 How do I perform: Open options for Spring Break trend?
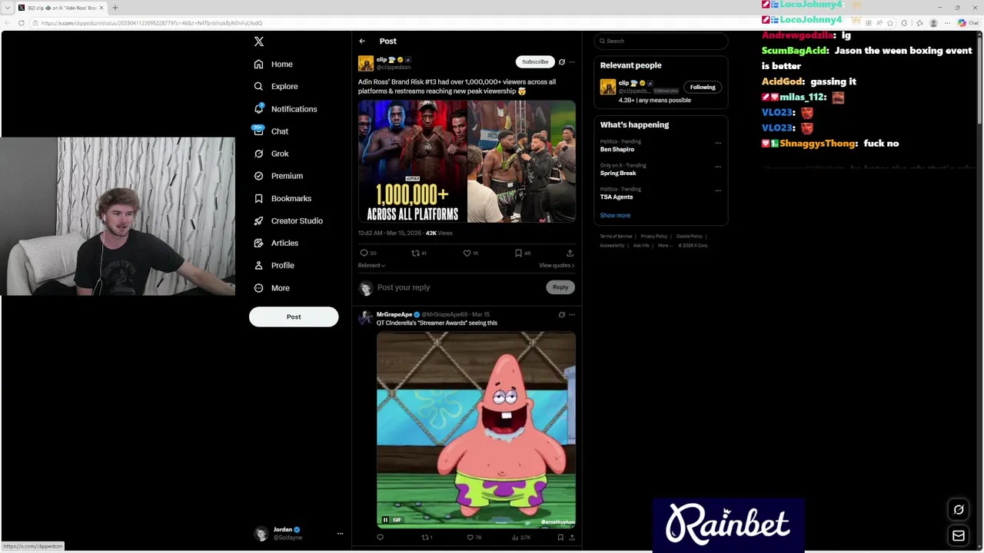718,167
